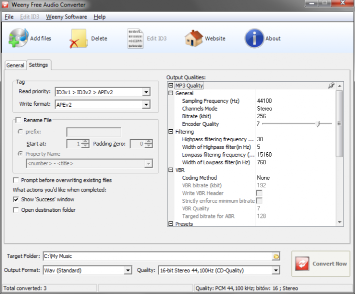
Task: Select Width of Highpass filter value 5
Action: point(258,147)
